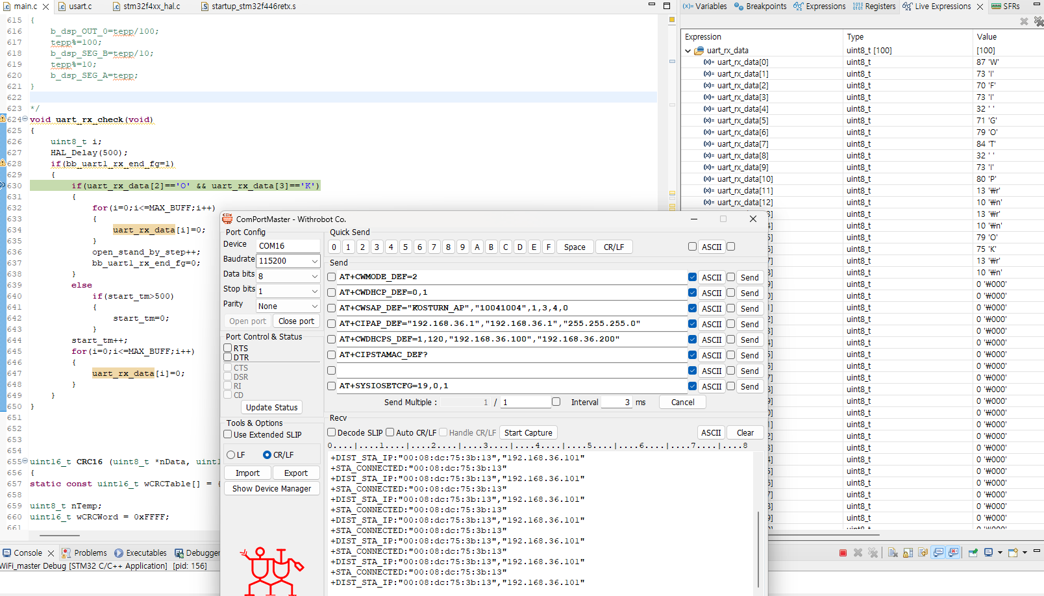This screenshot has height=596, width=1044.
Task: Switch to usart.c editor tab
Action: click(75, 6)
